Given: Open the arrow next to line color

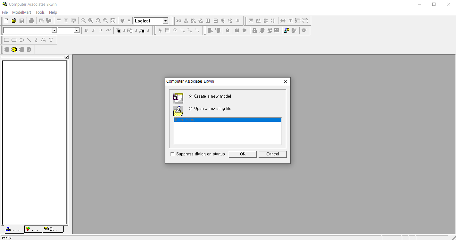Looking at the screenshot, I should pyautogui.click(x=148, y=30).
